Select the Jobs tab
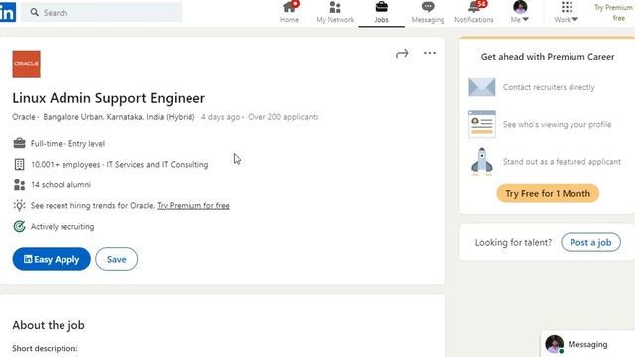 (x=381, y=12)
